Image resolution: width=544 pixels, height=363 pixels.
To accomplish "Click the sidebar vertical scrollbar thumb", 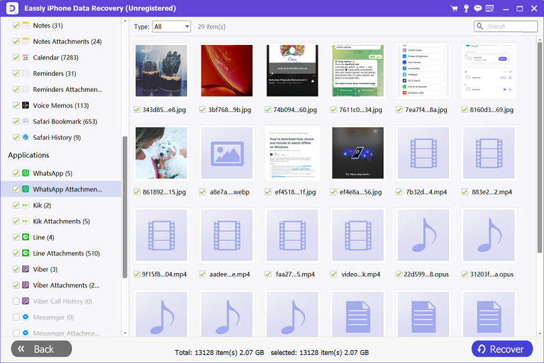I will pyautogui.click(x=125, y=207).
